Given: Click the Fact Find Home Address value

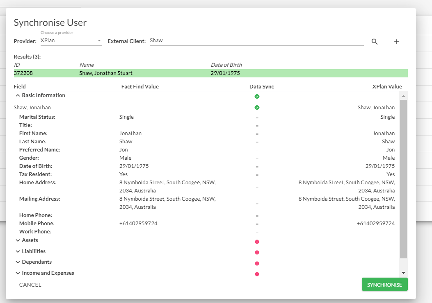Looking at the screenshot, I should 167,186.
